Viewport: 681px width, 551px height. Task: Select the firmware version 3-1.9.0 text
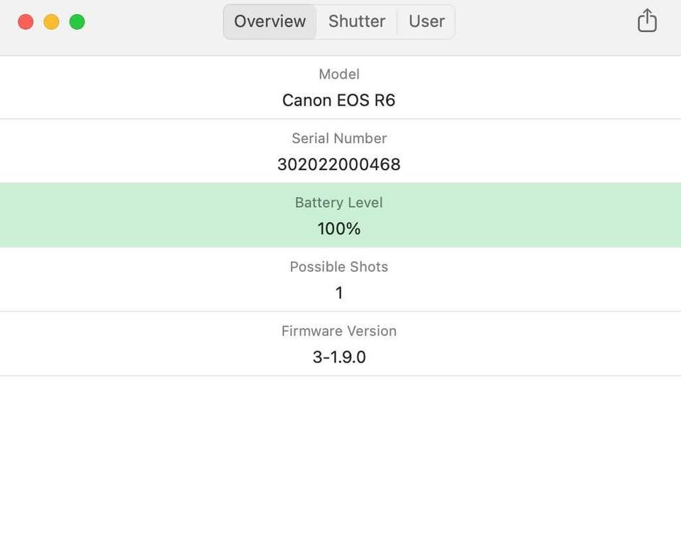pos(339,357)
